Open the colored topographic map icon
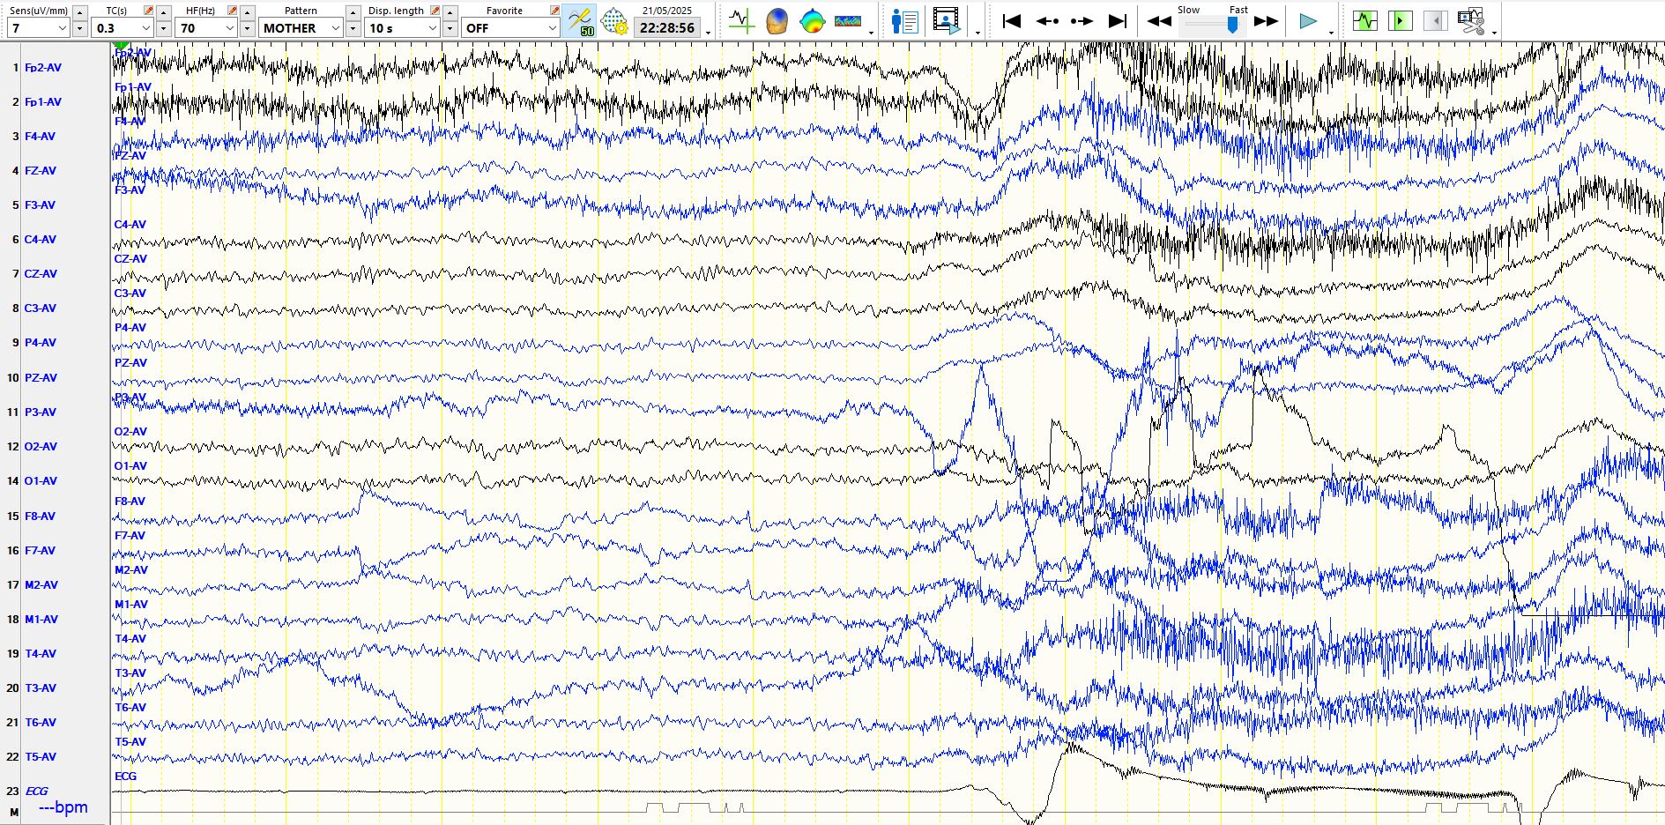This screenshot has width=1665, height=825. tap(812, 20)
